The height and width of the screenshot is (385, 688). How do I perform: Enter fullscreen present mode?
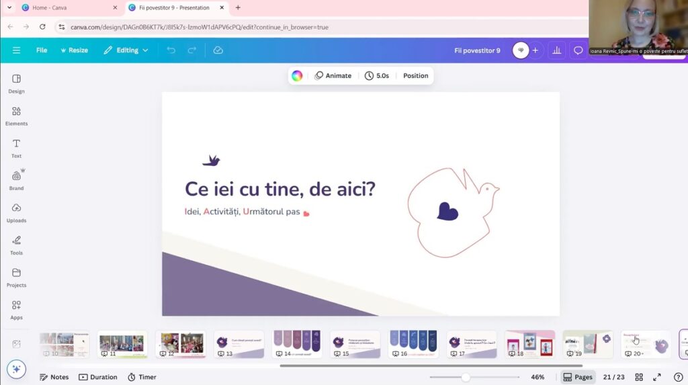[x=657, y=377]
